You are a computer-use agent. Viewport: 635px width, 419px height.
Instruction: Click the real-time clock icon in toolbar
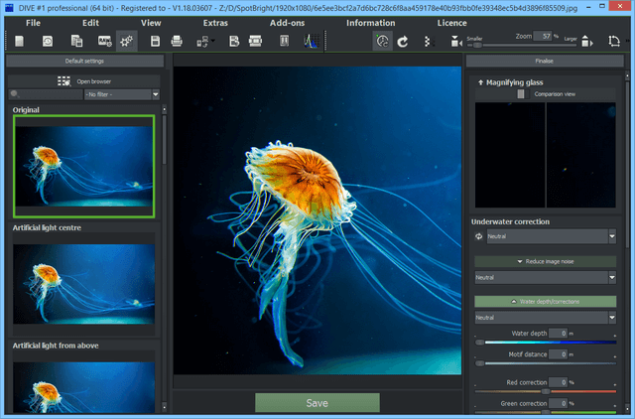click(382, 41)
